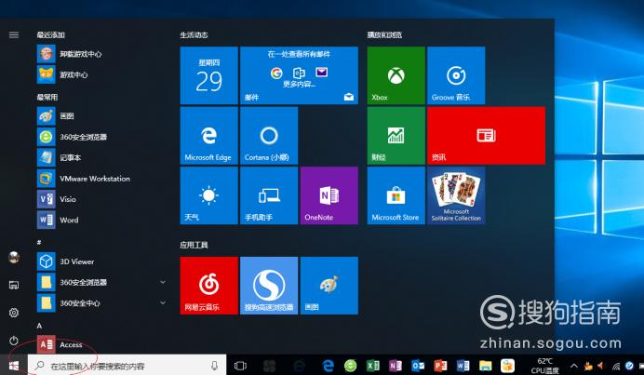Open the Pictures shortcut in Start rail
644x375 pixels.
(14, 285)
